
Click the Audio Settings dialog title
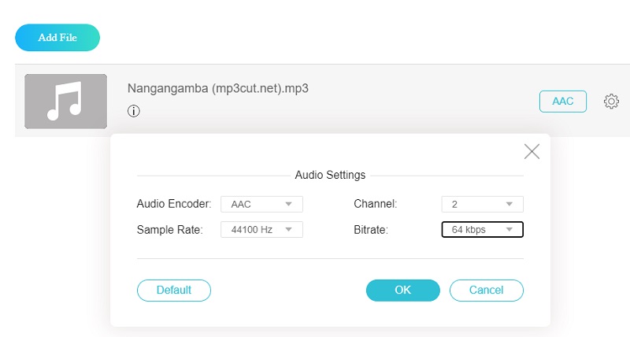[x=330, y=175]
